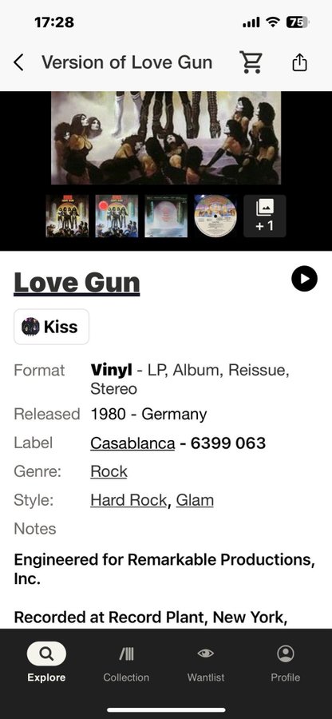Open the Wantlist eye tab
The image size is (332, 719).
pos(206,662)
